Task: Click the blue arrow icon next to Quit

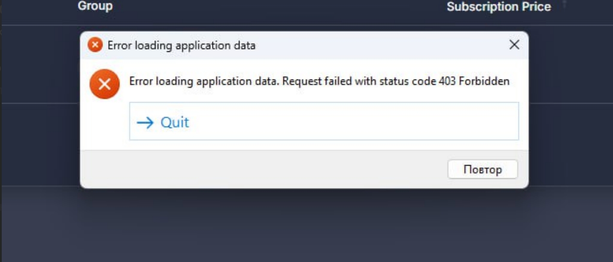Action: (x=145, y=123)
